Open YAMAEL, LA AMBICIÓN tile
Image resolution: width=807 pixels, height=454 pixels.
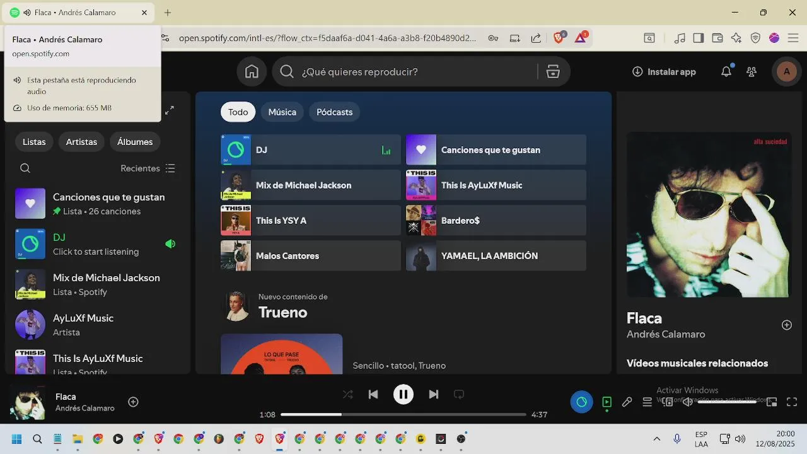(x=496, y=256)
